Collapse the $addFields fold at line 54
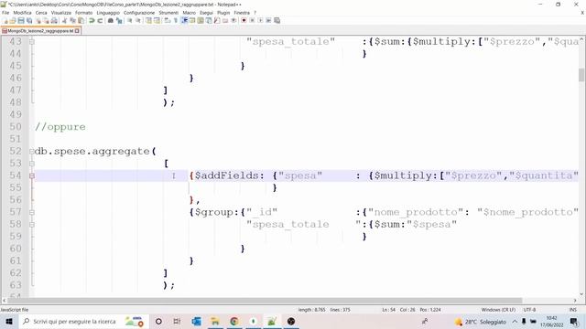This screenshot has height=329, width=586. click(32, 175)
